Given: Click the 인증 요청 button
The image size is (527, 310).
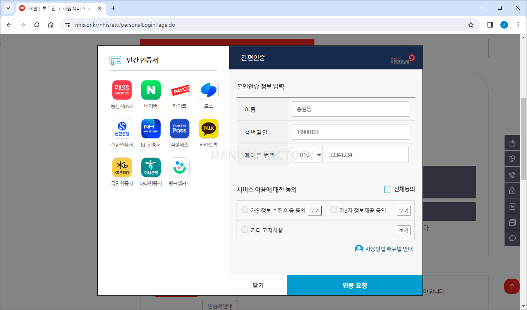Looking at the screenshot, I should [x=355, y=285].
